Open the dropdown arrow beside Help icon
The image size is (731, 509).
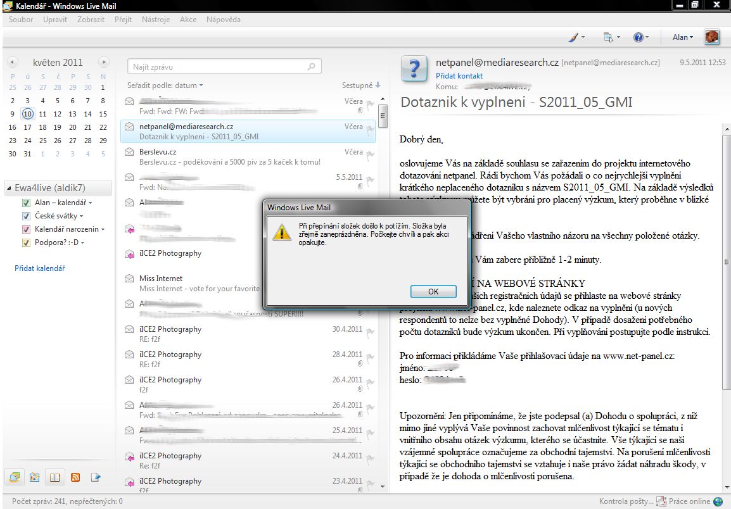[647, 37]
